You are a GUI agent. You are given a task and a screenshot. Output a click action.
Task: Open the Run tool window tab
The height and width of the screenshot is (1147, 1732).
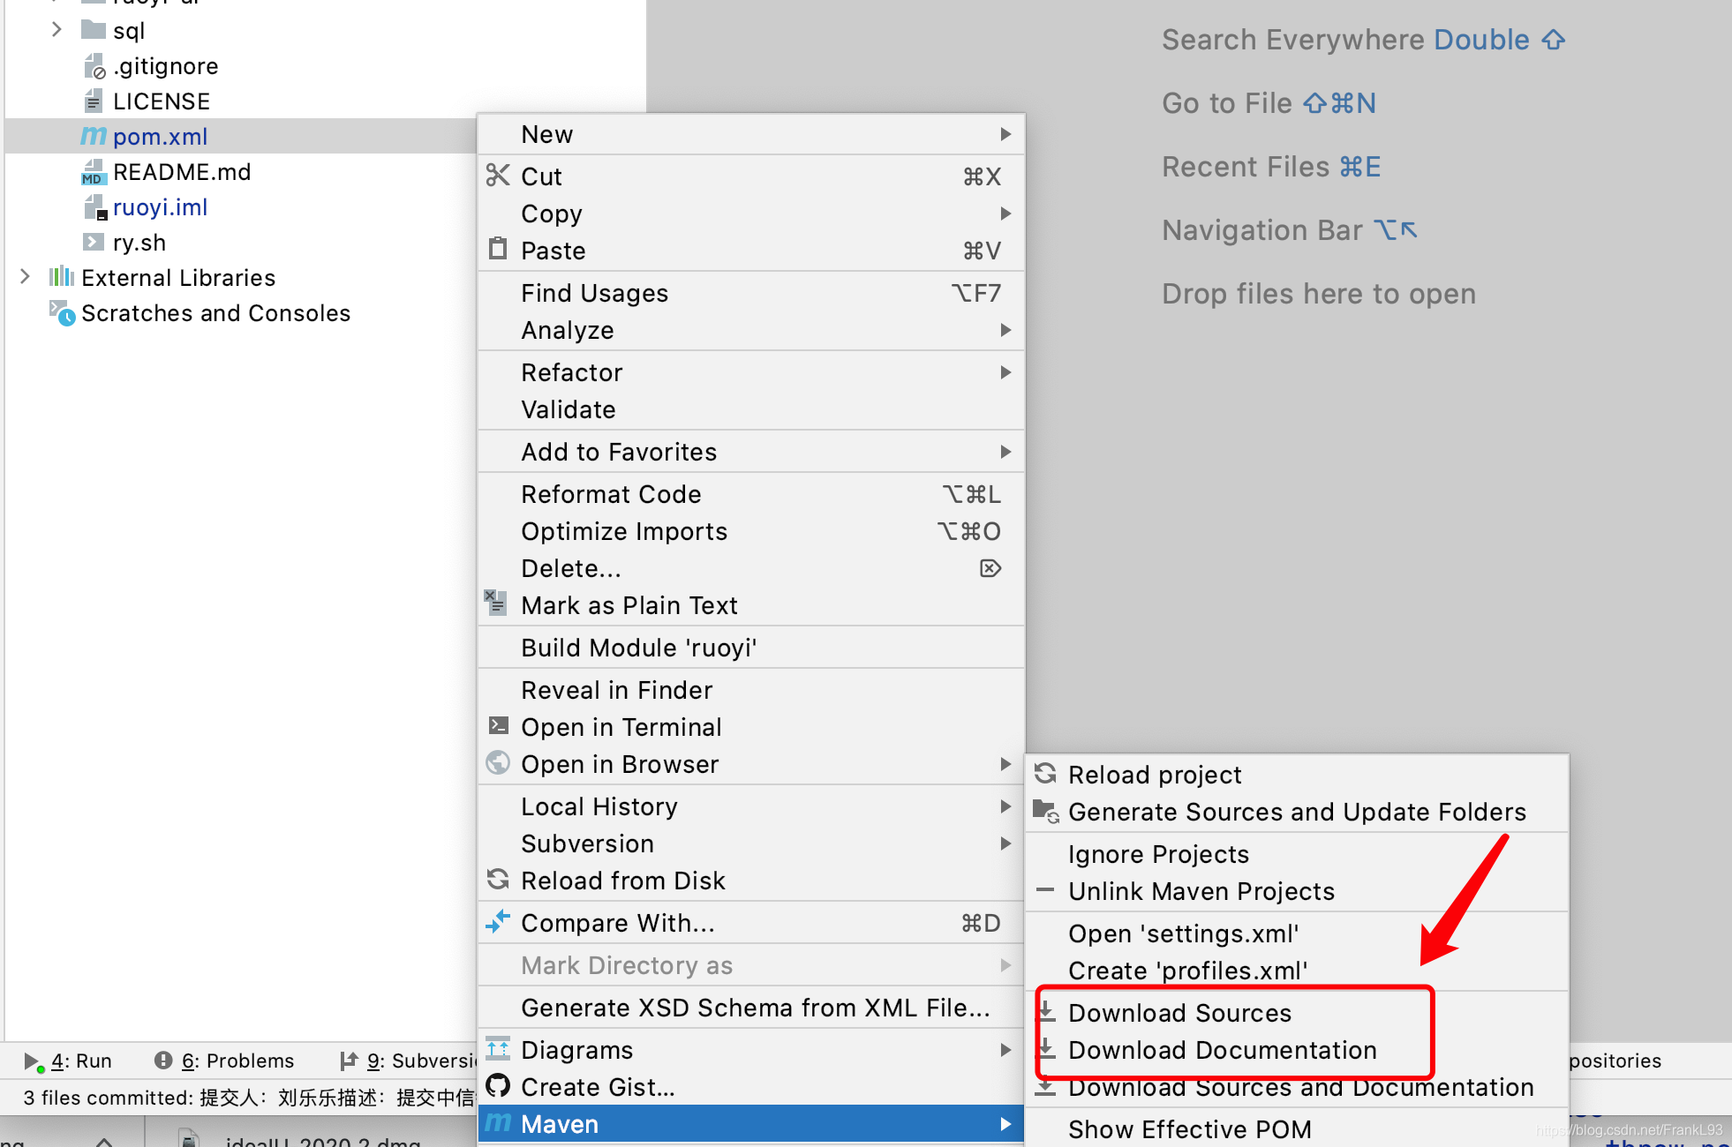68,1061
